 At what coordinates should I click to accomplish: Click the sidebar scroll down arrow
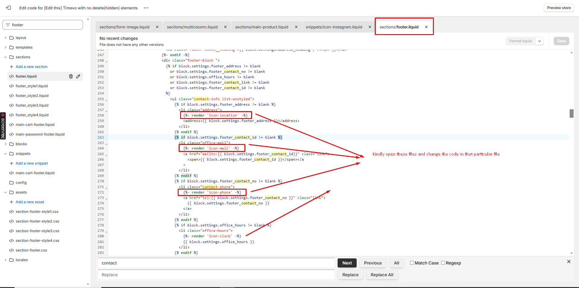click(88, 284)
